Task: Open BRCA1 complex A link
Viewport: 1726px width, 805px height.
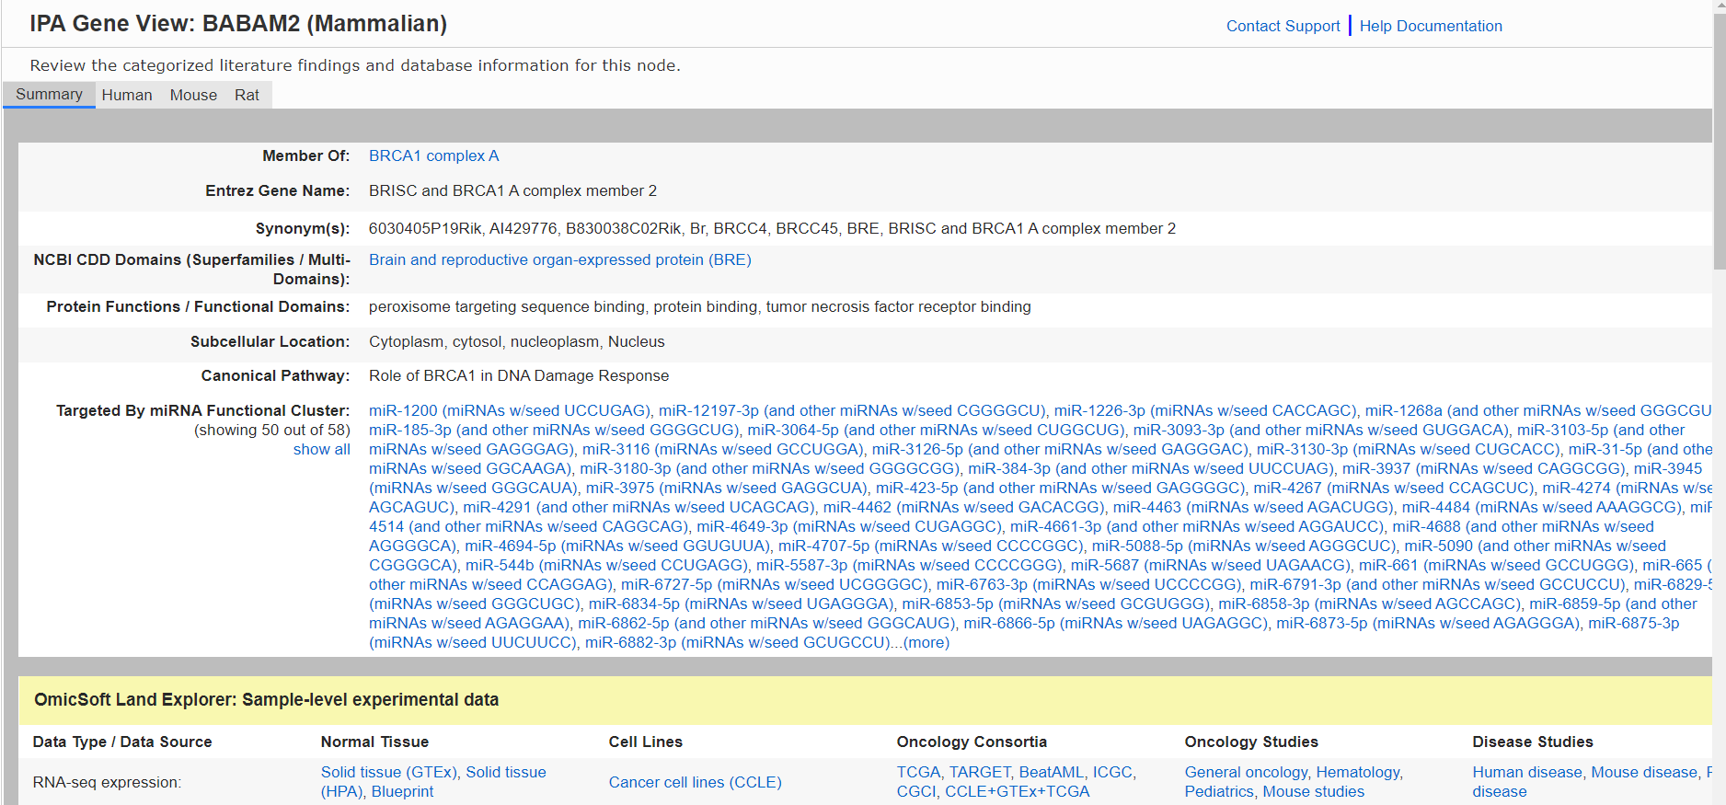Action: point(433,155)
